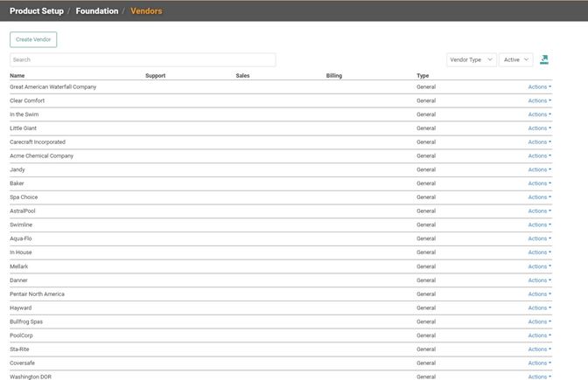Image resolution: width=588 pixels, height=380 pixels.
Task: Go to Product Setup breadcrumb
Action: point(37,10)
